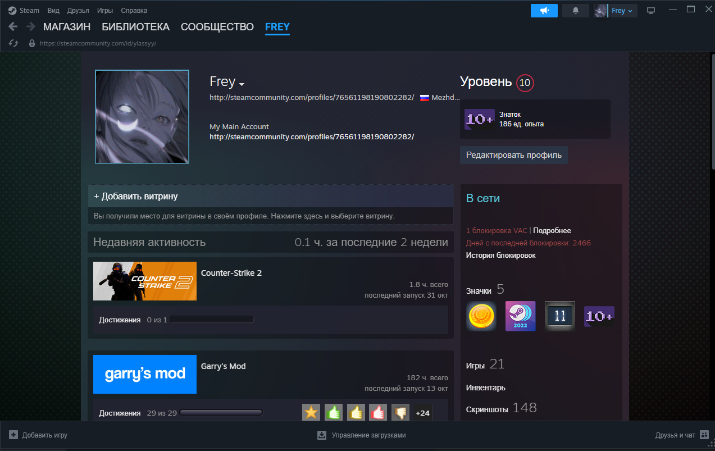This screenshot has width=715, height=451.
Task: Open the Вид menu
Action: point(53,10)
